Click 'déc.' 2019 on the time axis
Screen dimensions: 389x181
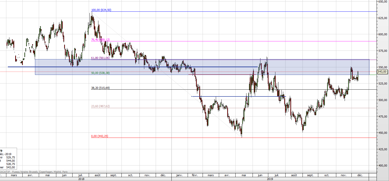click(360, 175)
